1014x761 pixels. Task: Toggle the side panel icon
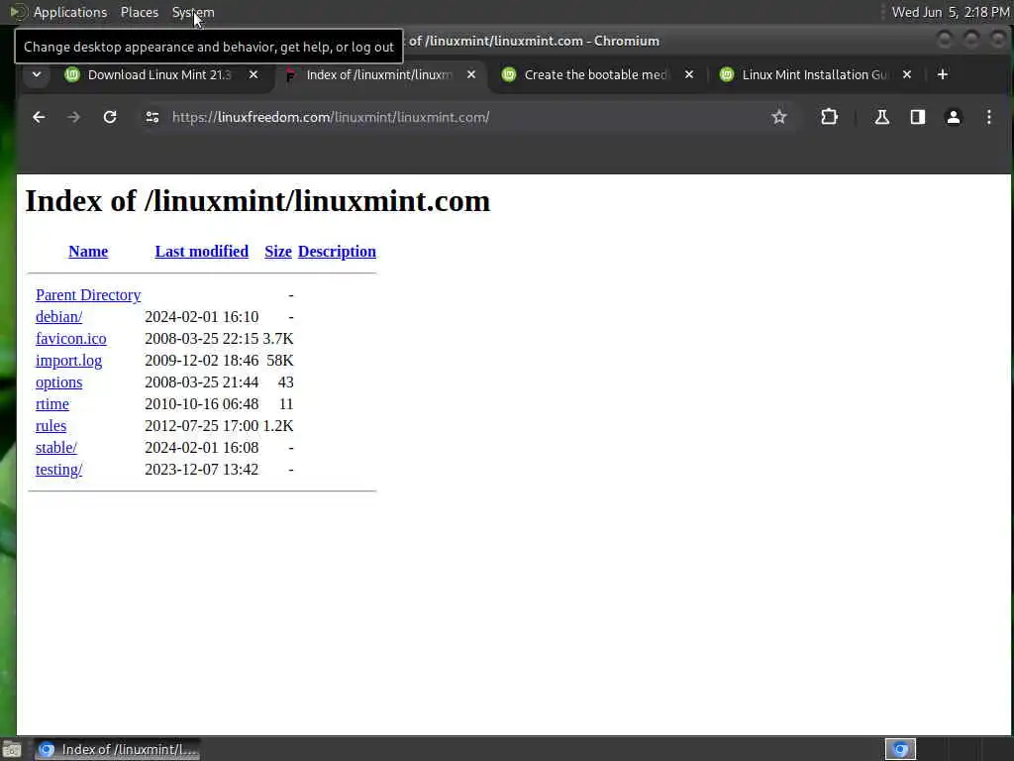[x=918, y=117]
